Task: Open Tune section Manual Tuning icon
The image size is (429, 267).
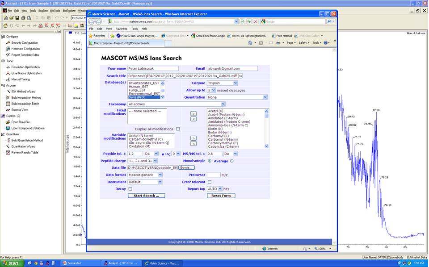Action: tap(8, 79)
